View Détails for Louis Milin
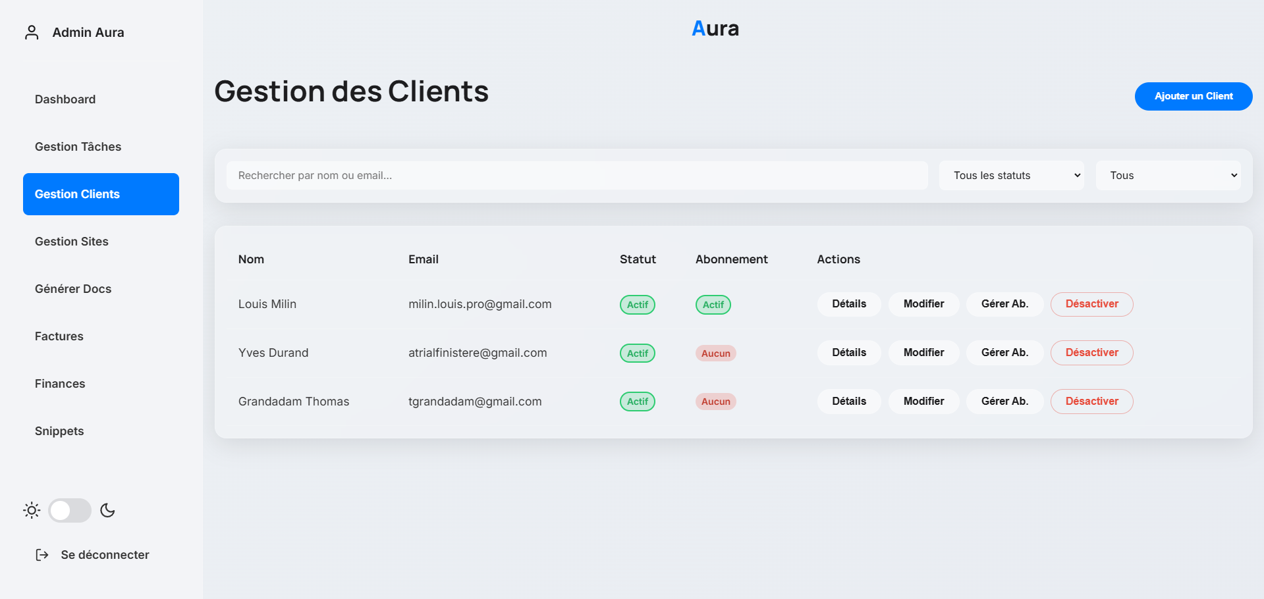This screenshot has width=1264, height=599. (848, 304)
